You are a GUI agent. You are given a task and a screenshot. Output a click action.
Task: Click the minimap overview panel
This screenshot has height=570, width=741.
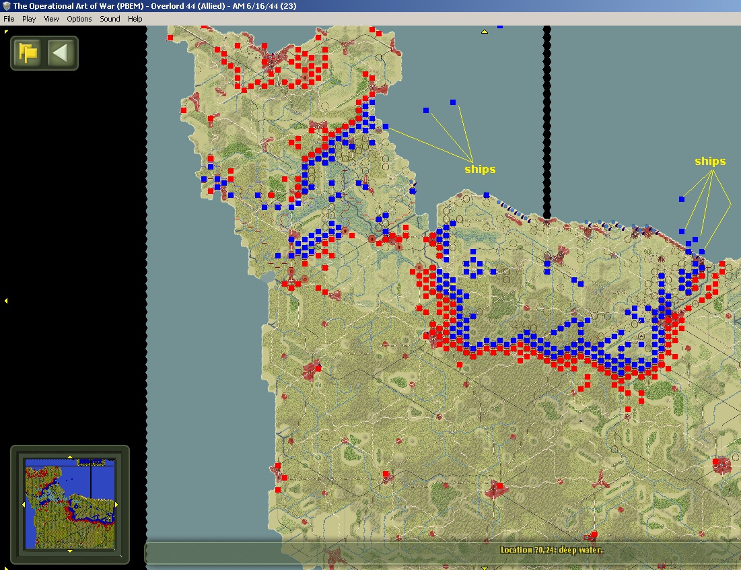pyautogui.click(x=70, y=504)
